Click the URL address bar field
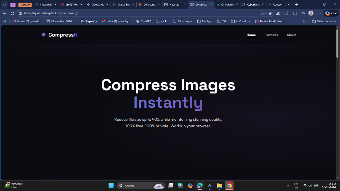 click(133, 13)
